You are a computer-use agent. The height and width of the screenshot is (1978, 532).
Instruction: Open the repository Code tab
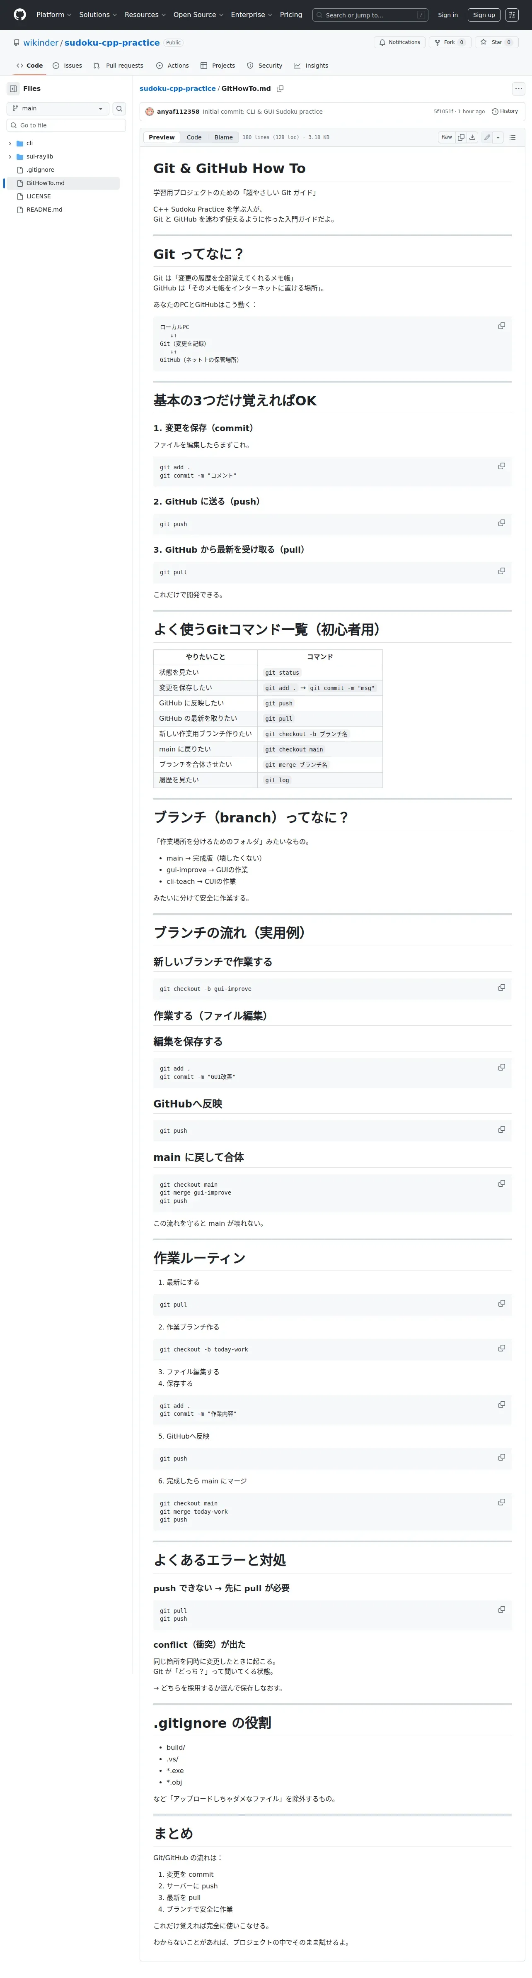[30, 66]
